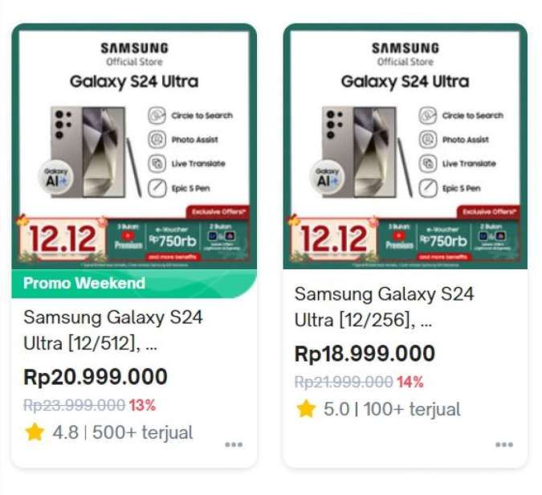Click the star rating icon beside 5.0
Screen dimensions: 542x495
click(306, 408)
